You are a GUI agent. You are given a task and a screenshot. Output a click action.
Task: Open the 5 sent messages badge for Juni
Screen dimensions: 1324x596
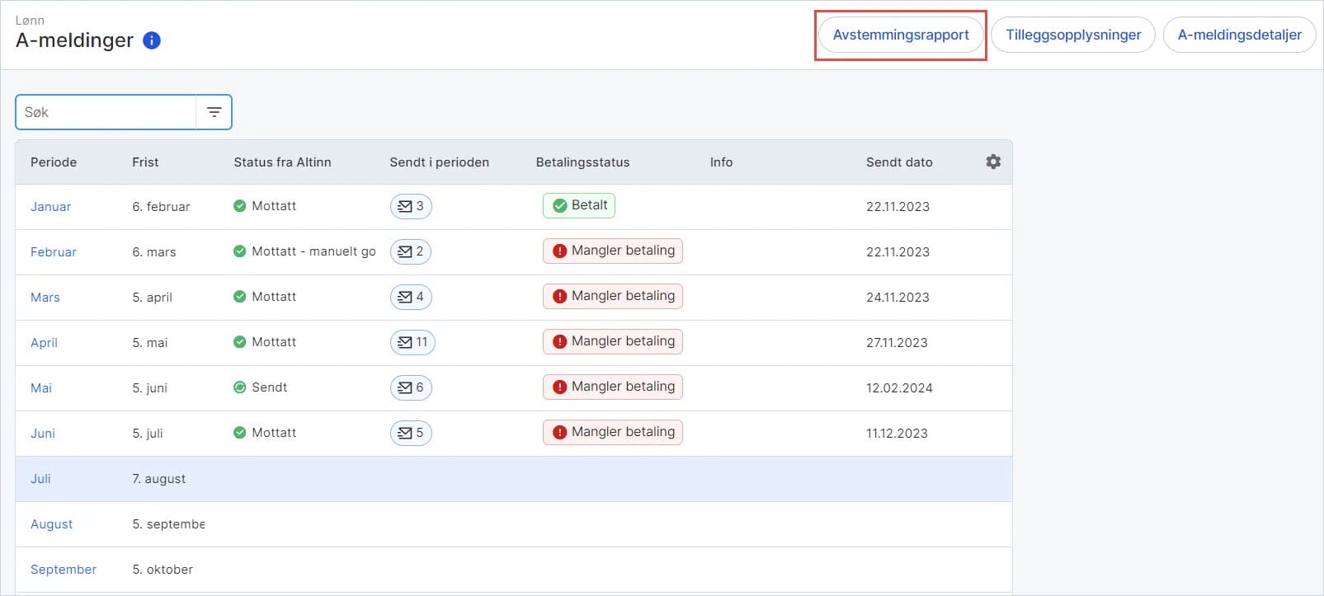click(x=411, y=433)
